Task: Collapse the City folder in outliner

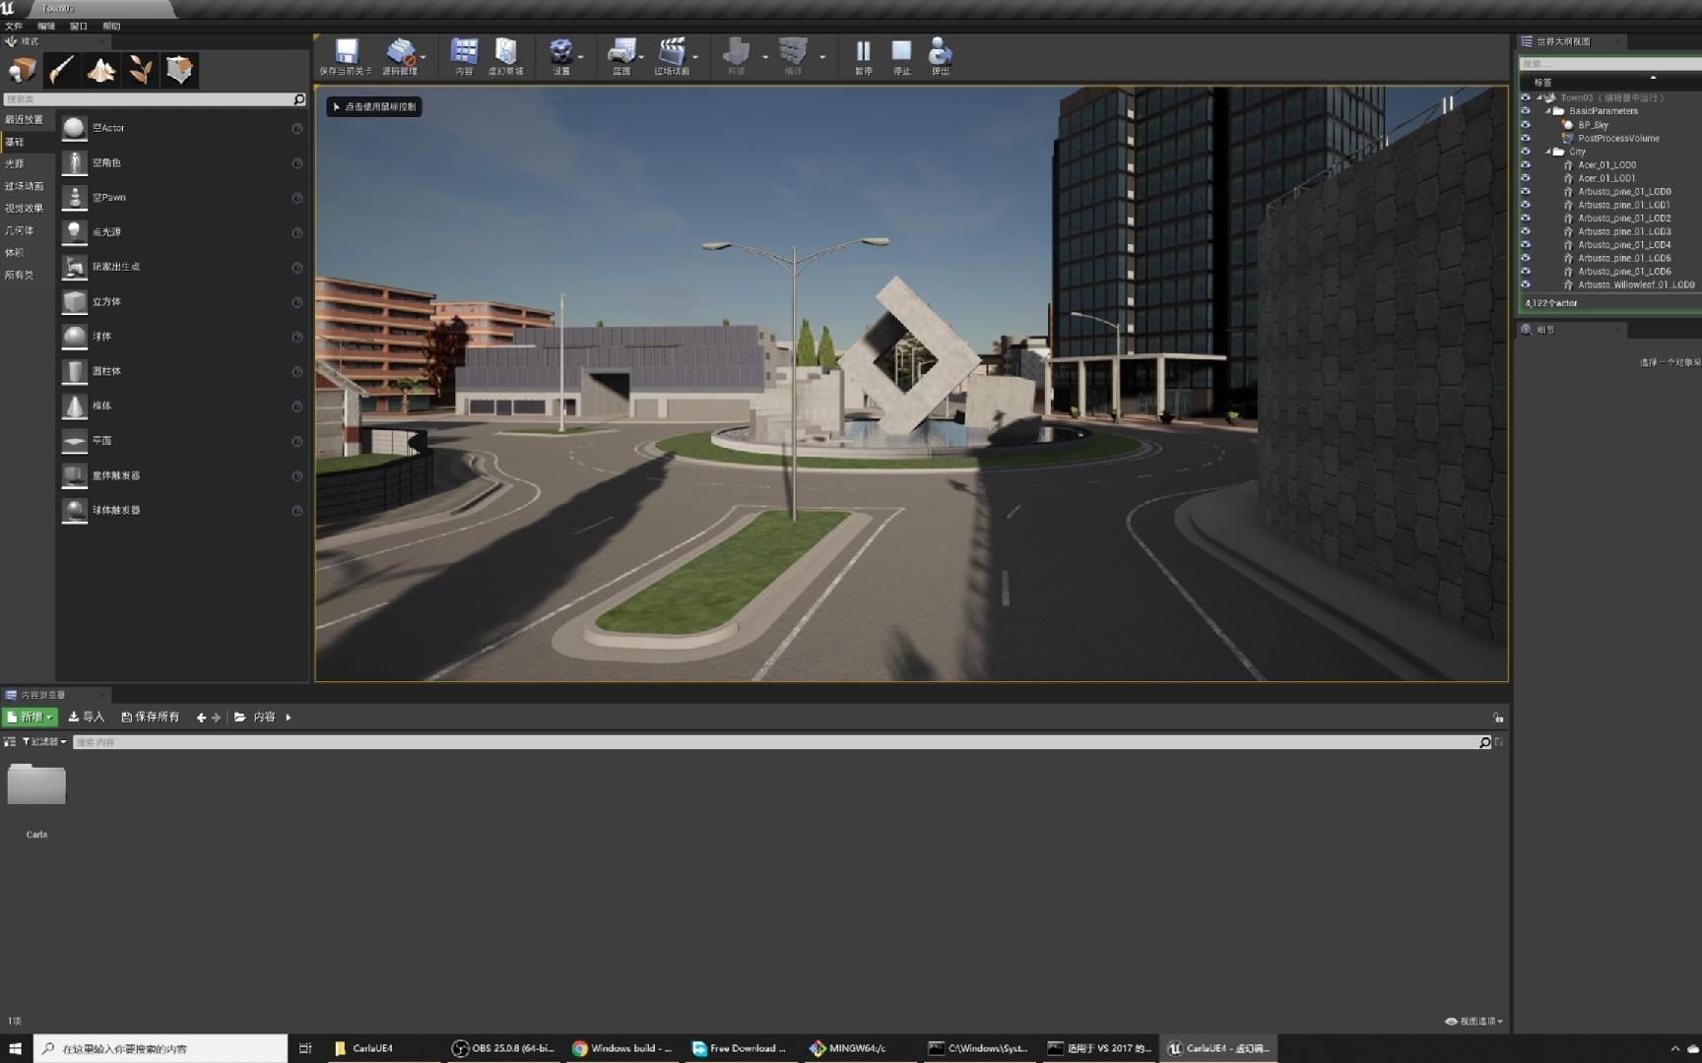Action: pyautogui.click(x=1548, y=152)
